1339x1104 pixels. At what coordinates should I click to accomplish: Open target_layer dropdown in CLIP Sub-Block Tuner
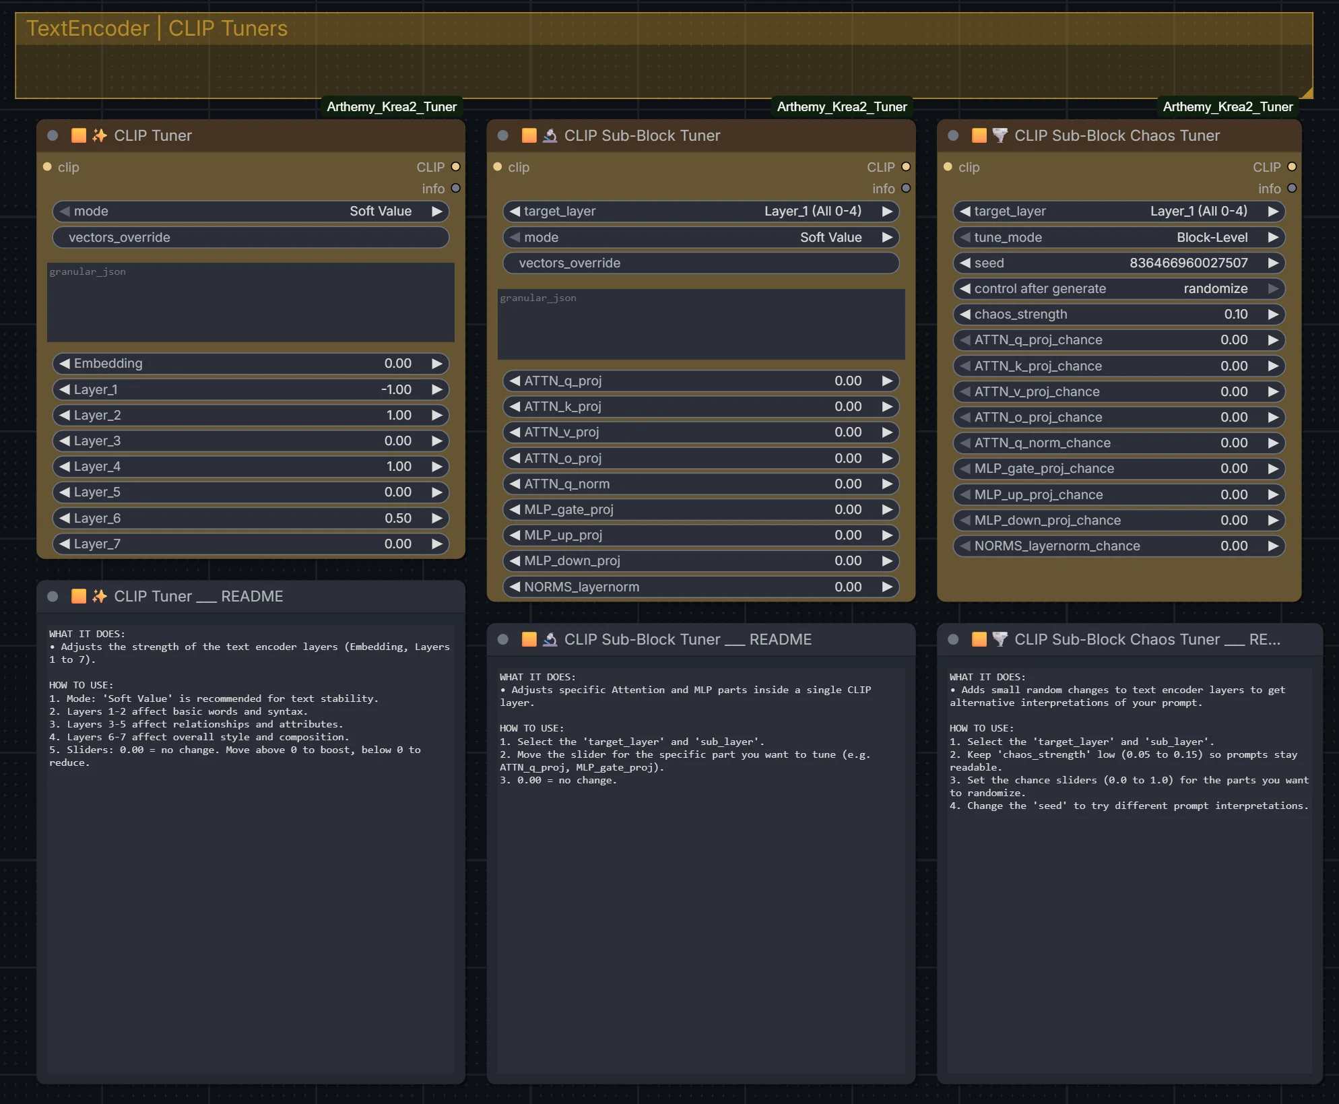point(701,211)
